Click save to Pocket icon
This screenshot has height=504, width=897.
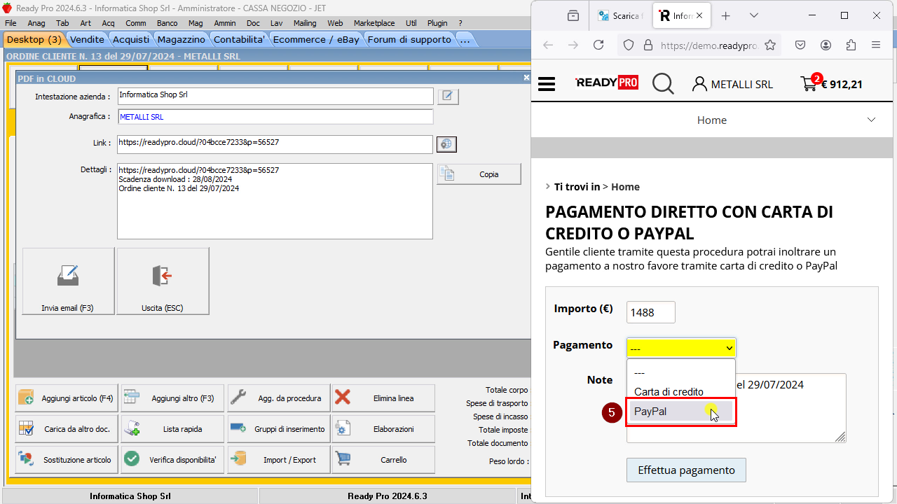click(800, 45)
